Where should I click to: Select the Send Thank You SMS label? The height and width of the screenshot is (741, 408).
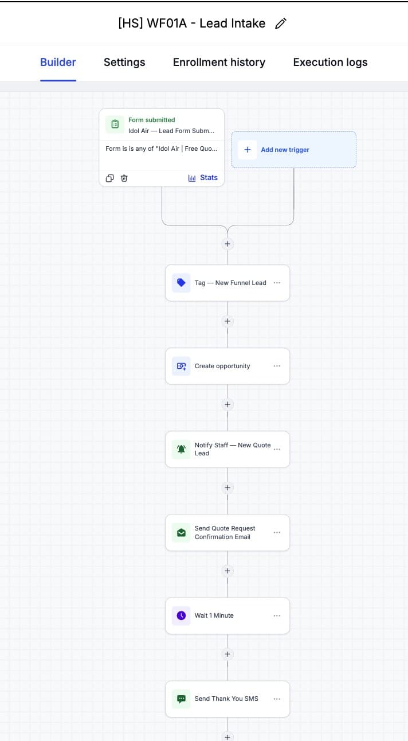tap(226, 699)
